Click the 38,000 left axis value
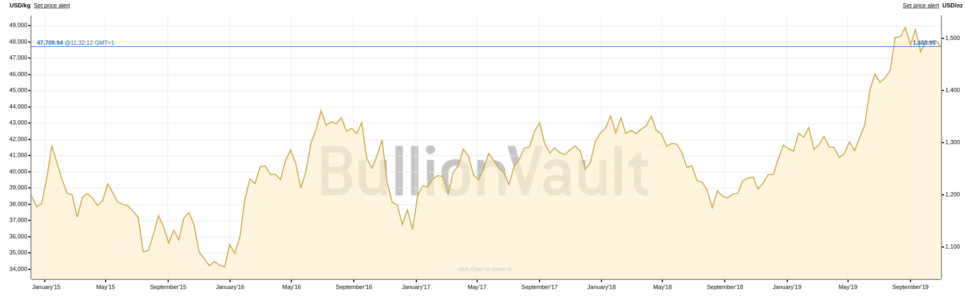This screenshot has width=966, height=297. 18,204
